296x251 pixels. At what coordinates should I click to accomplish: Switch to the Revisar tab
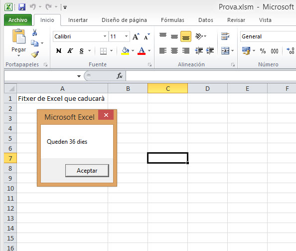(x=236, y=20)
